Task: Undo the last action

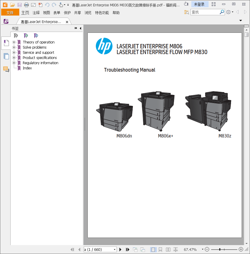Action: pyautogui.click(x=47, y=5)
